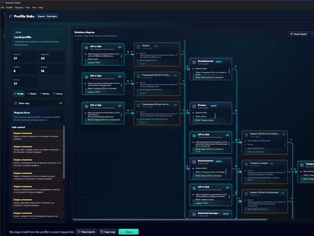Open the Requests menu
This screenshot has height=236, width=314.
click(x=19, y=8)
